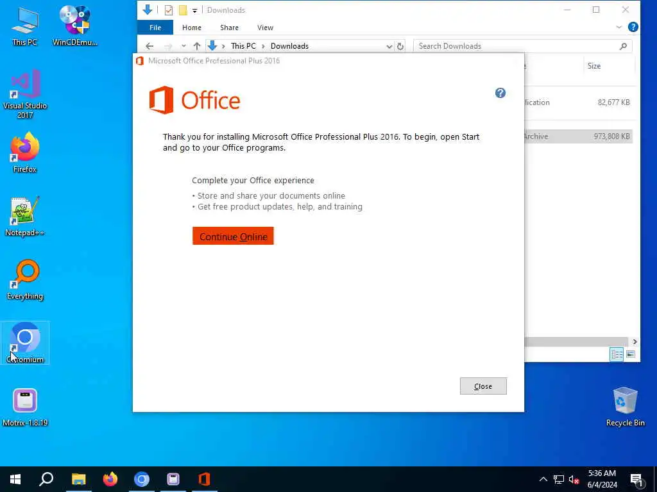Refresh the Downloads folder view
This screenshot has width=657, height=492.
(400, 46)
